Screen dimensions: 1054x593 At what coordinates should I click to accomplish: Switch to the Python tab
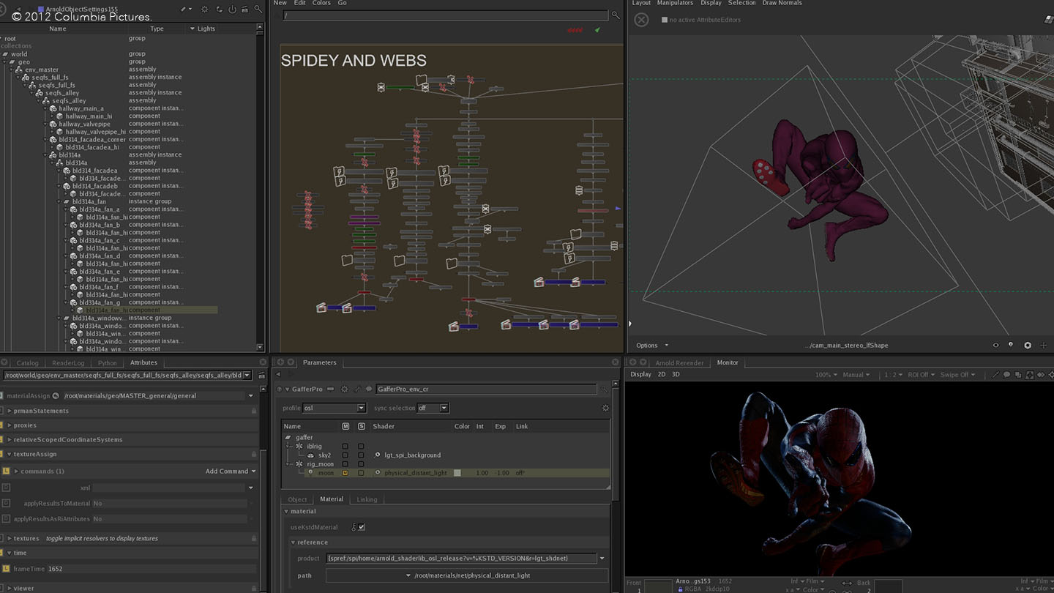click(x=107, y=362)
